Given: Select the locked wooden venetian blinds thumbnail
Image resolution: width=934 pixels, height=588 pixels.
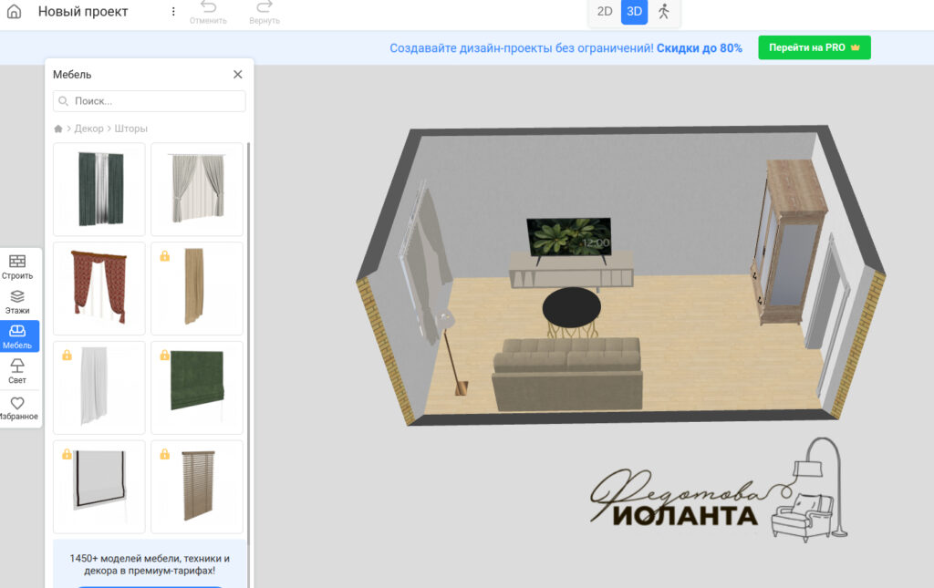Looking at the screenshot, I should [x=197, y=487].
